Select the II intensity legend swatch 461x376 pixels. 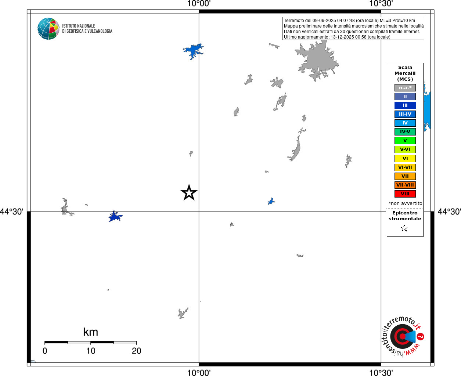(x=405, y=97)
